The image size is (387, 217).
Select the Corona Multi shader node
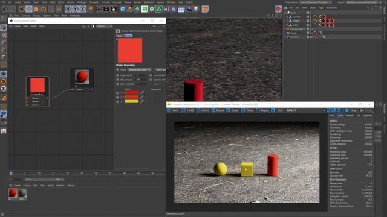[x=37, y=92]
